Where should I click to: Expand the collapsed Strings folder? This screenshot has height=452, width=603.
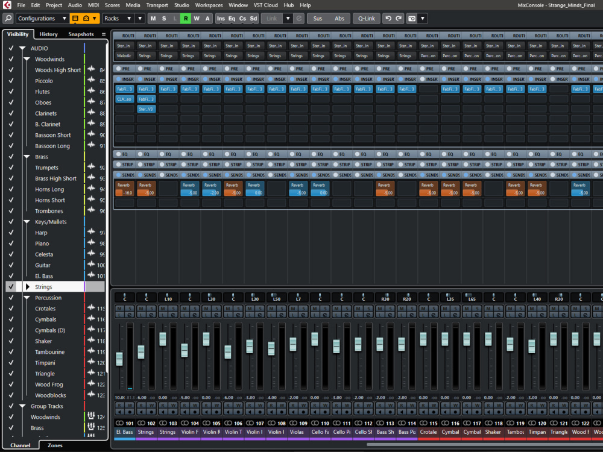click(x=27, y=287)
